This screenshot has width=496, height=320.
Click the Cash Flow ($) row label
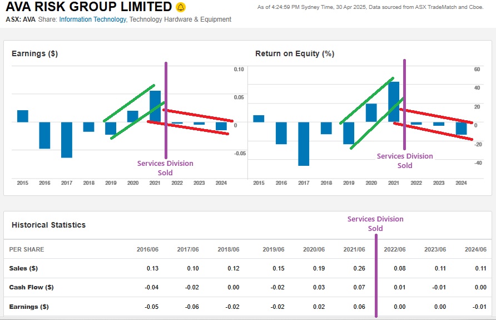(31, 287)
